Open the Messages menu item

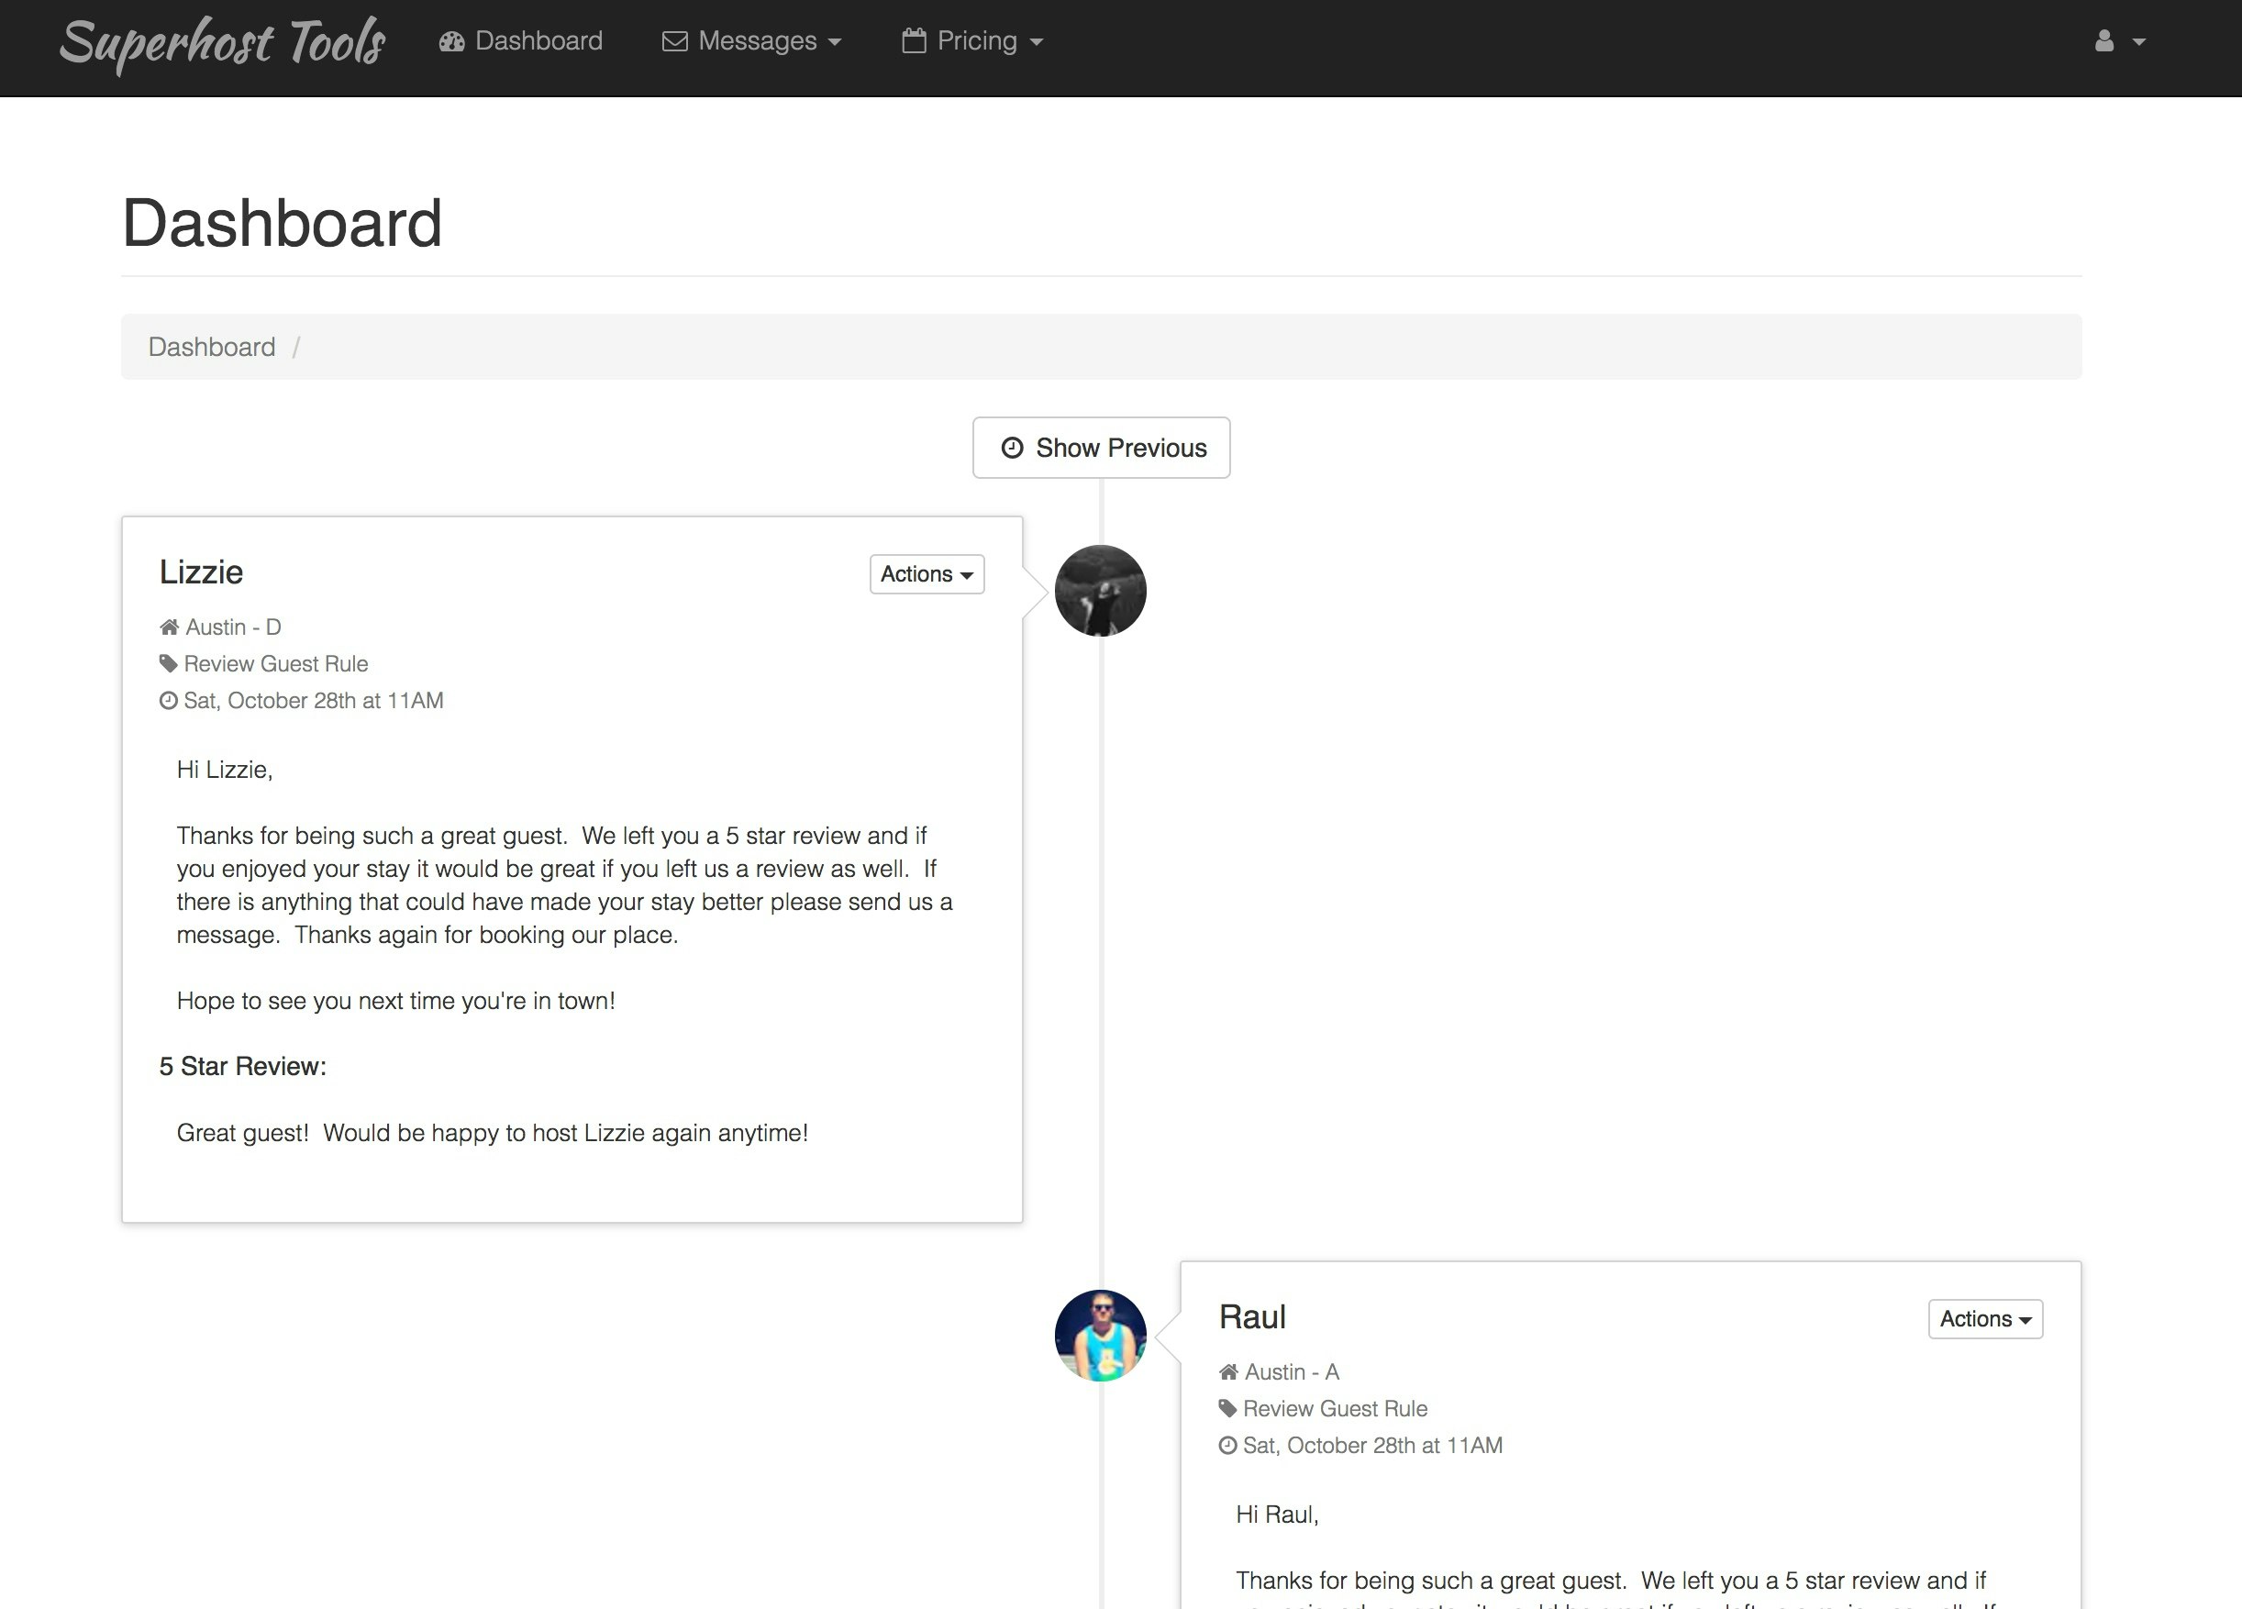[757, 40]
